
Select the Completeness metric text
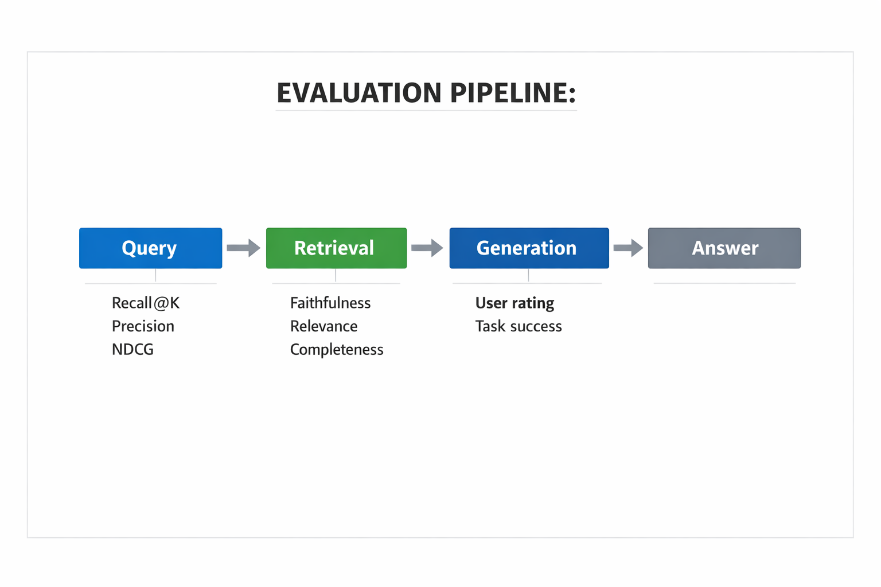pyautogui.click(x=337, y=350)
